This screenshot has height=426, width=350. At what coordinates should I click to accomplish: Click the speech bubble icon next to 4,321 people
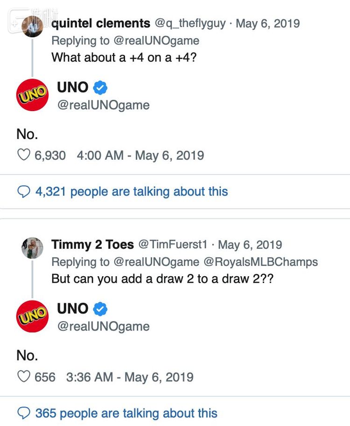tap(23, 191)
